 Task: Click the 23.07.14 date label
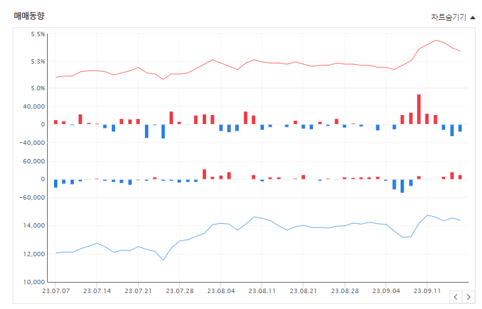tap(97, 291)
